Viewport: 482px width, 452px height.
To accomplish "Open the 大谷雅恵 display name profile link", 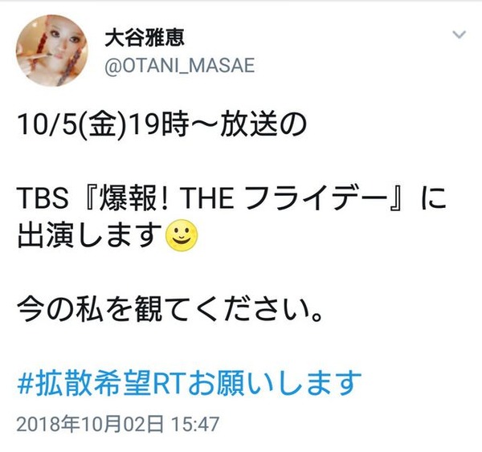I will pos(145,38).
